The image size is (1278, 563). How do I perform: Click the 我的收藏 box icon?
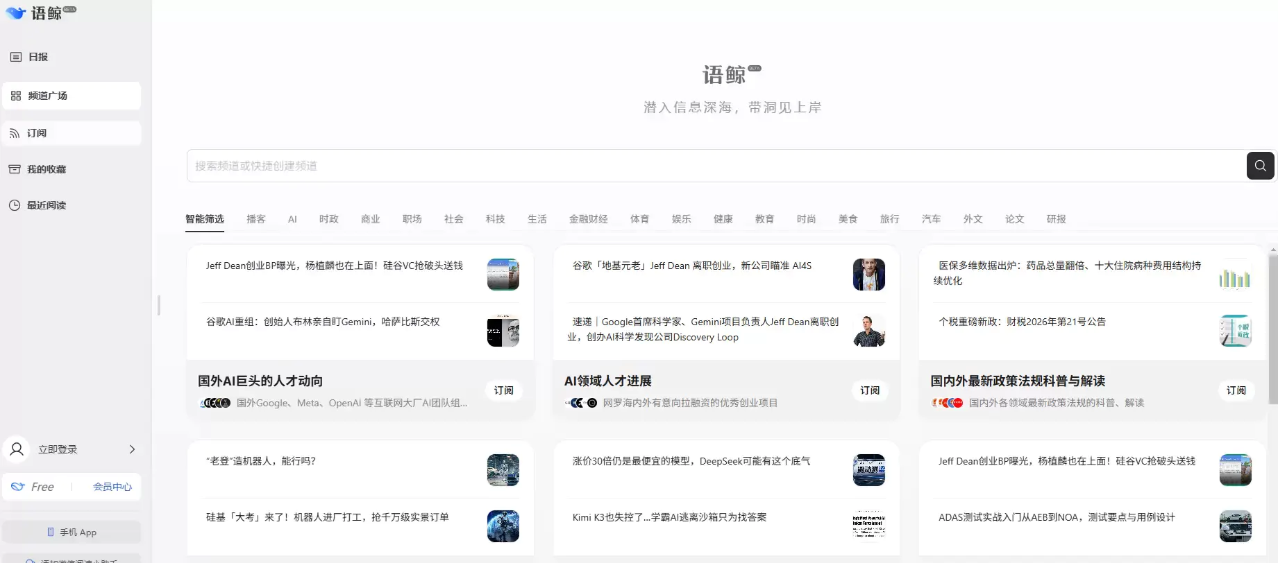pos(15,169)
